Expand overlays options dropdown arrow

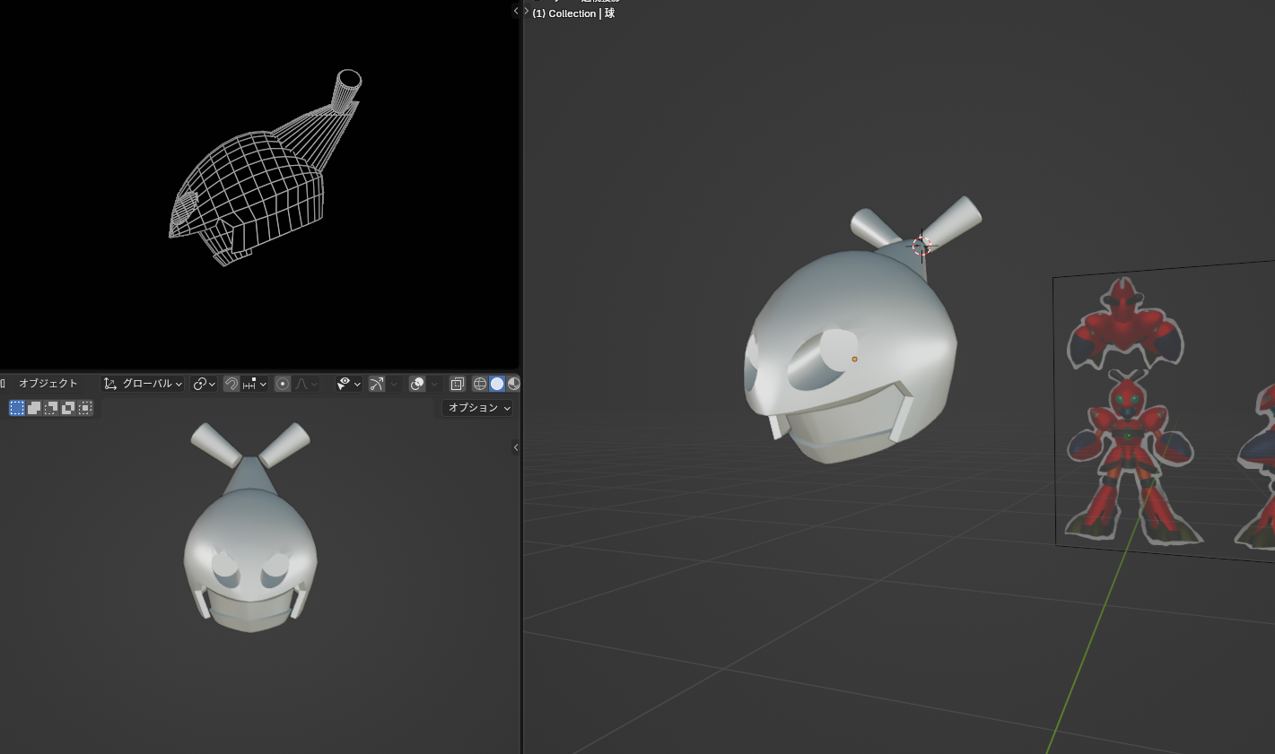click(434, 384)
